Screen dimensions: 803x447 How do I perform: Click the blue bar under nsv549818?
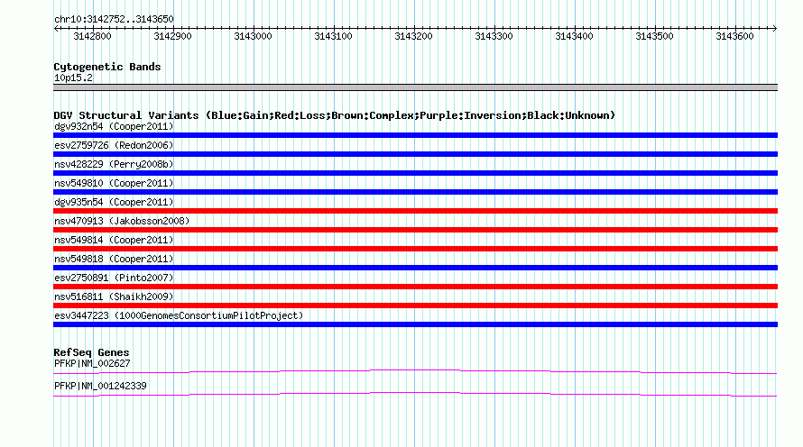click(x=415, y=268)
